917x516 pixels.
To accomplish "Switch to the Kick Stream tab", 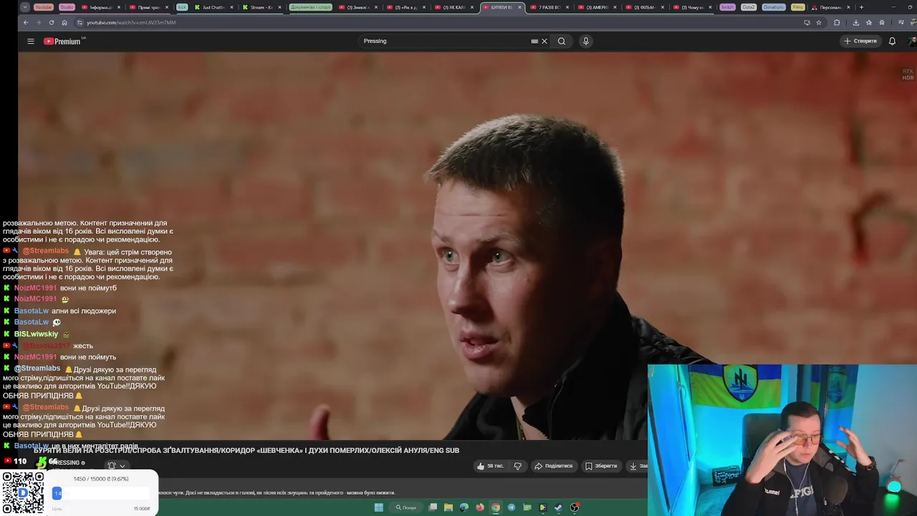I will [261, 7].
